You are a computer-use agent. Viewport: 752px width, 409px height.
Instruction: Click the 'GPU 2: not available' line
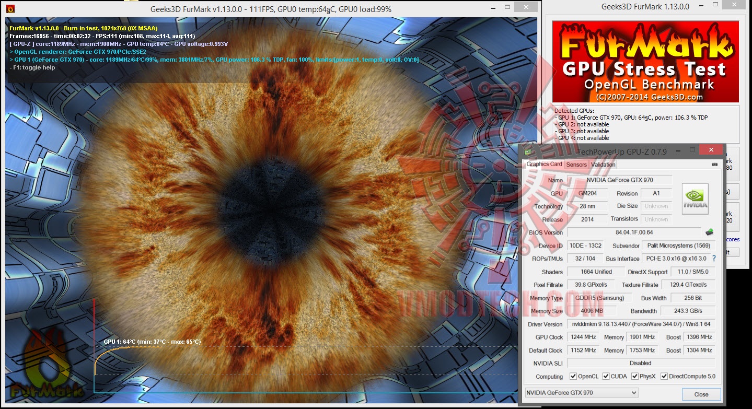(582, 124)
